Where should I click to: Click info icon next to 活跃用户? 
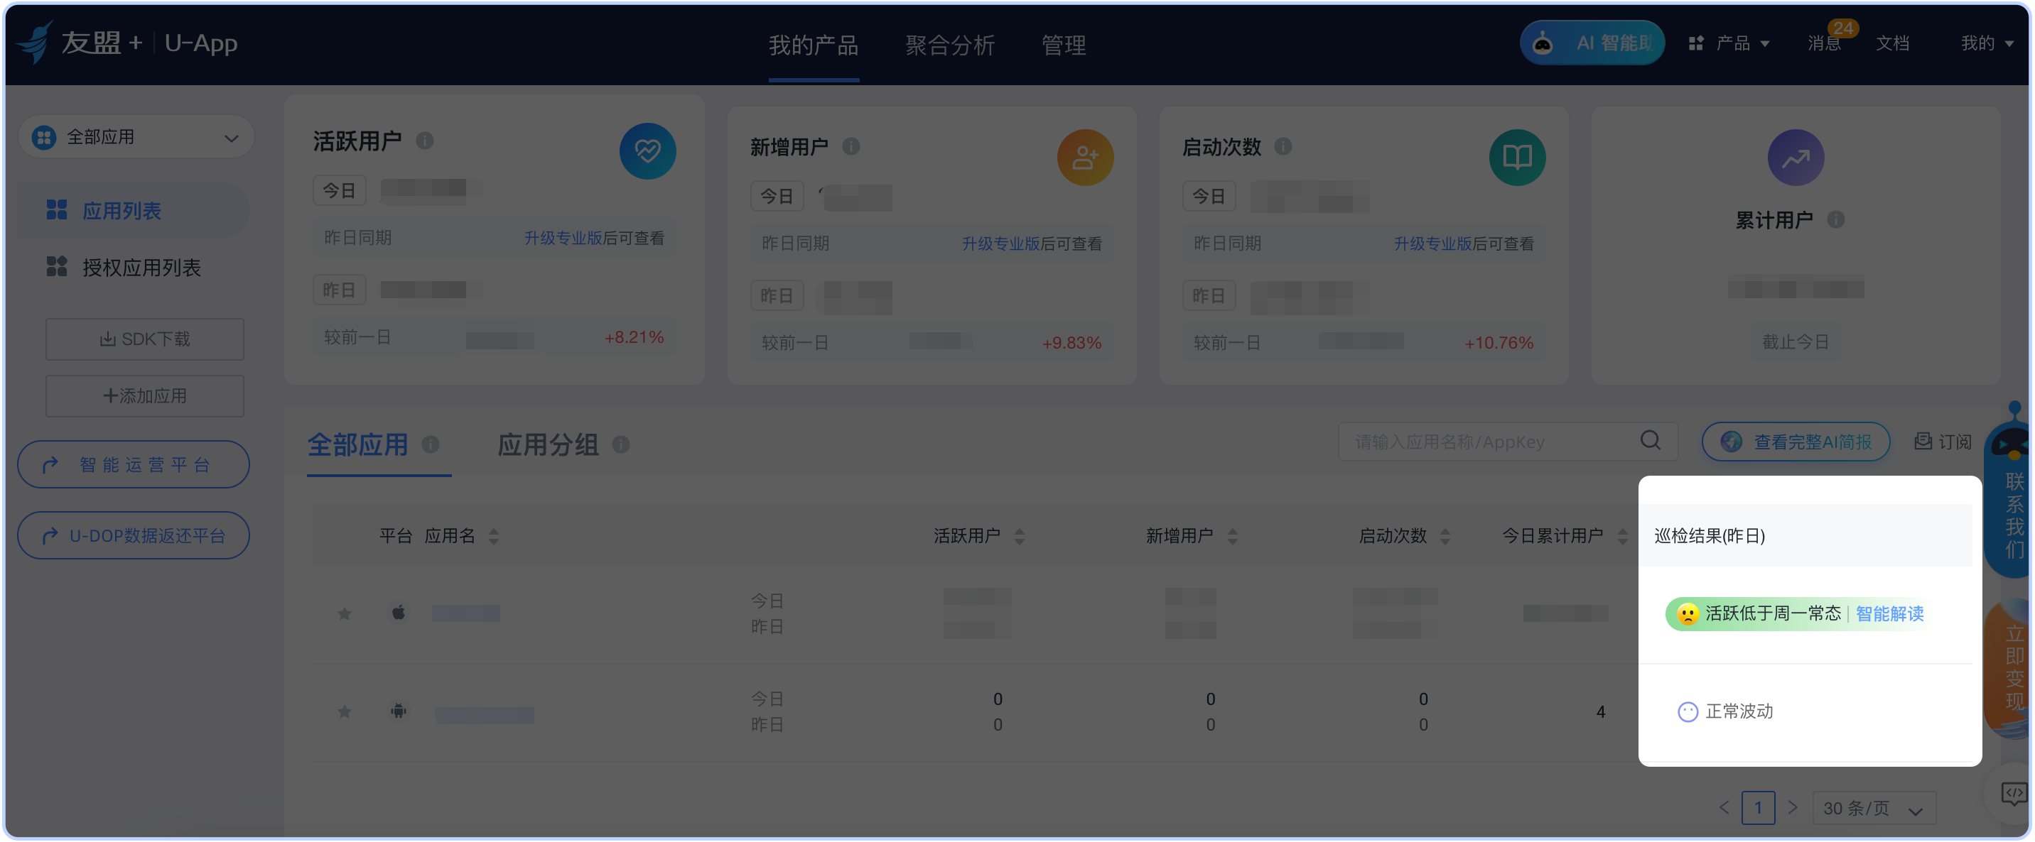coord(425,141)
